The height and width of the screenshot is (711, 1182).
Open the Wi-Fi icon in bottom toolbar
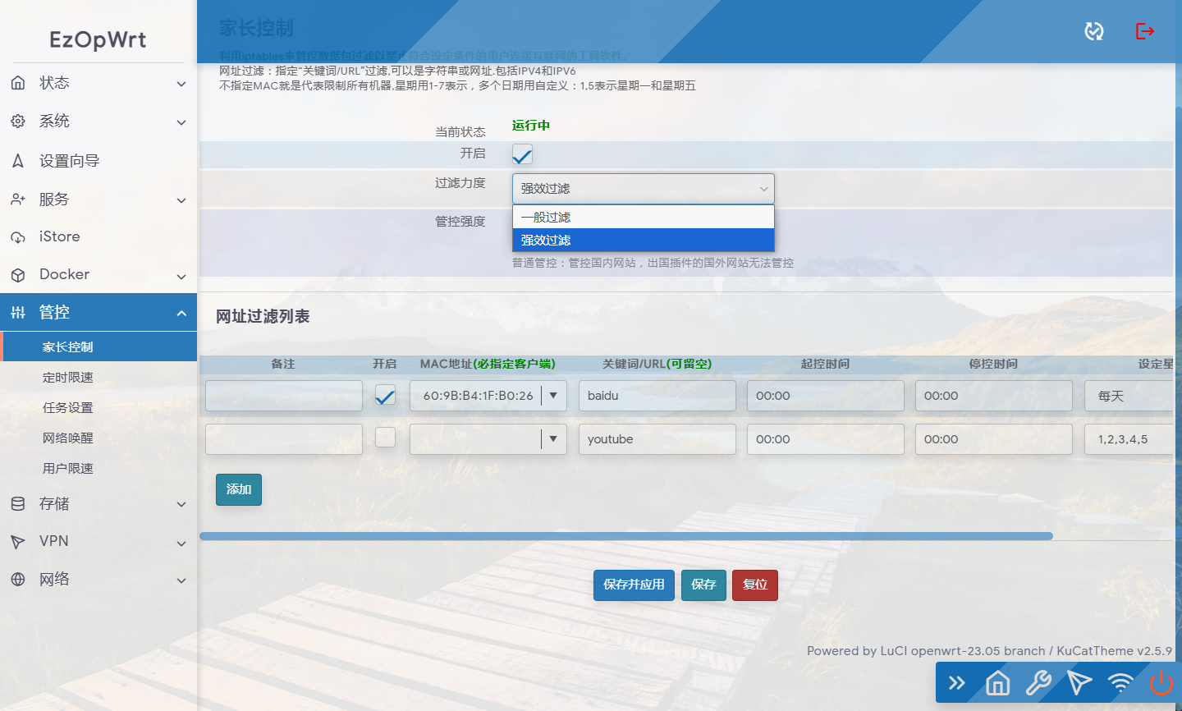(x=1120, y=683)
